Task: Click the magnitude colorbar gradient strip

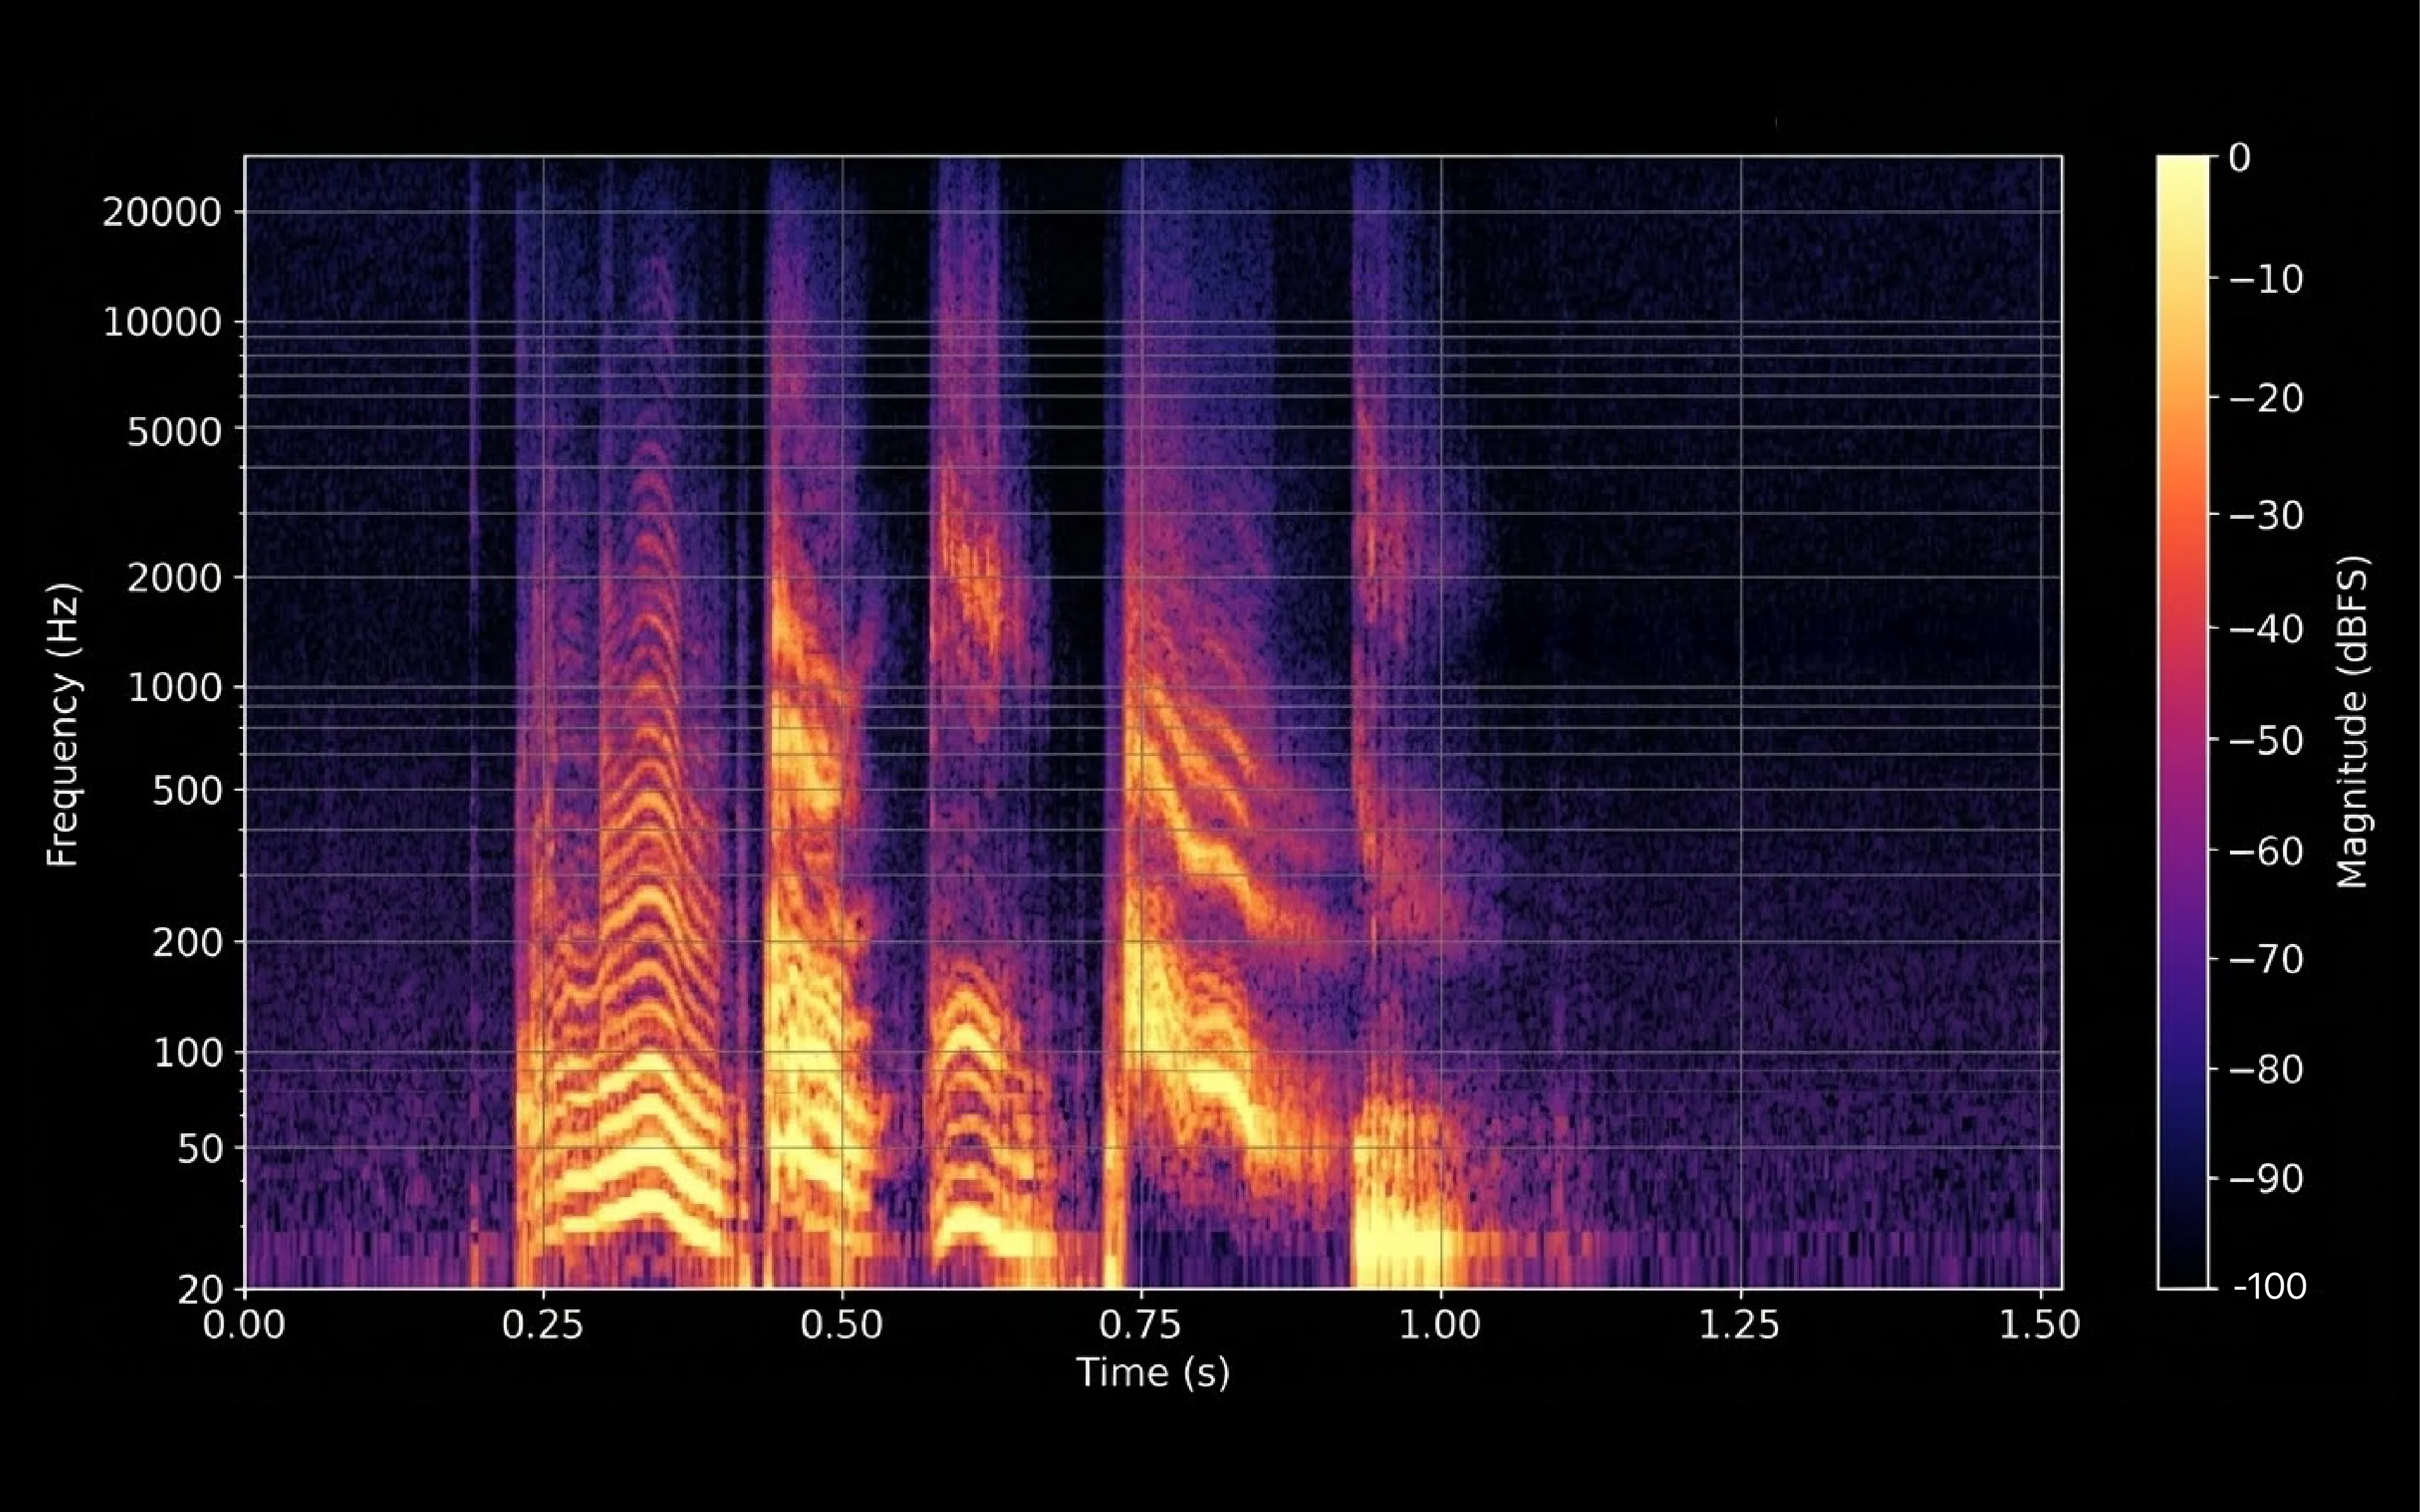Action: 2182,720
